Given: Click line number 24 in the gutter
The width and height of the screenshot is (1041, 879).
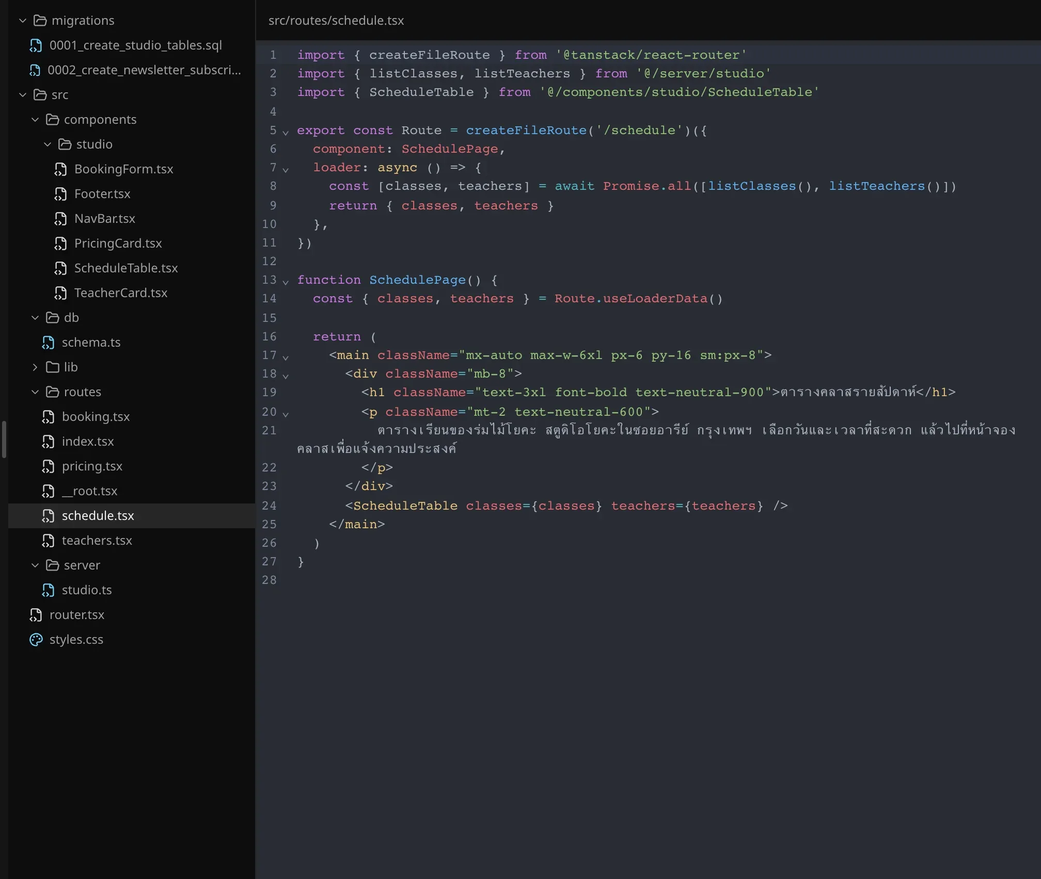Looking at the screenshot, I should tap(269, 506).
